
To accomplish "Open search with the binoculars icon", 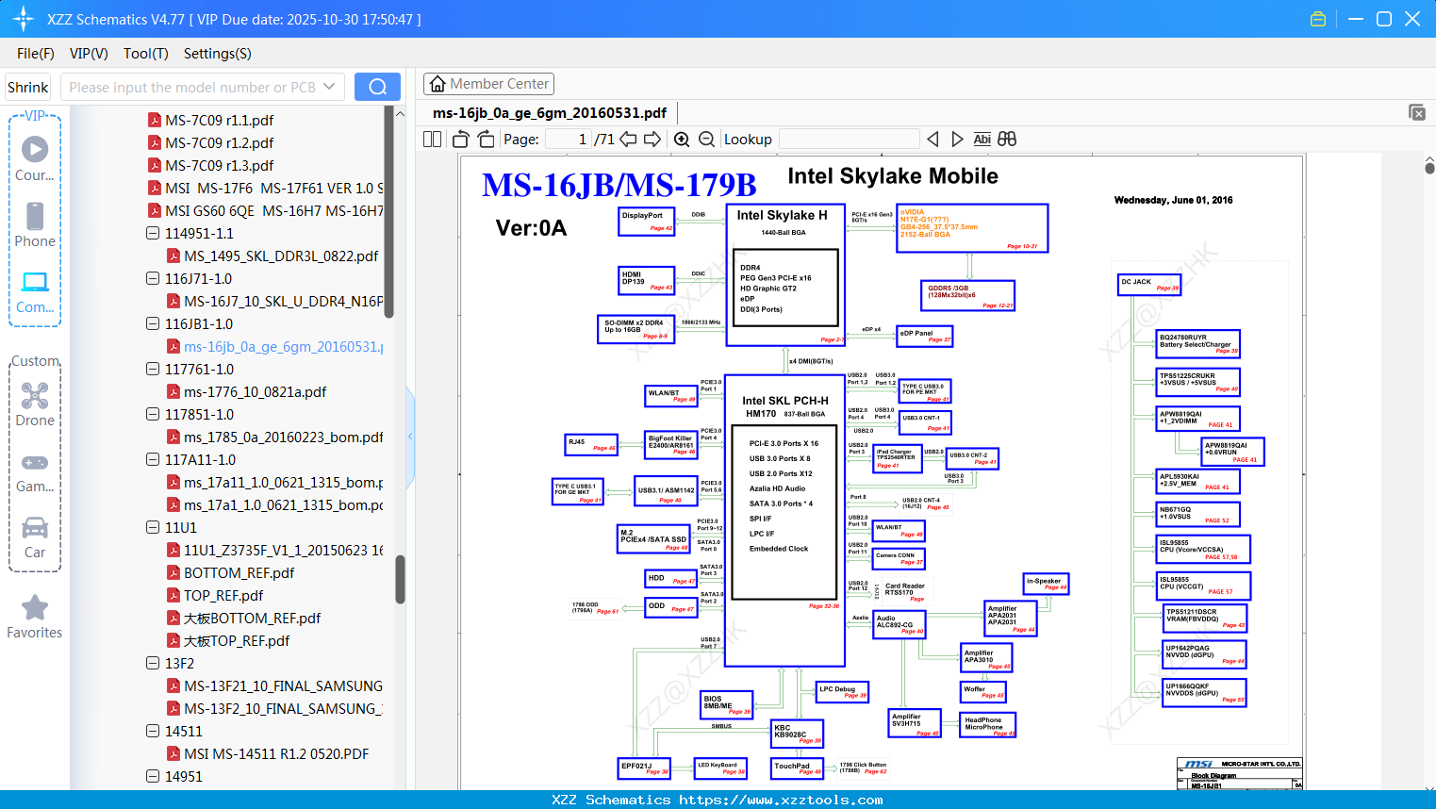I will pyautogui.click(x=1007, y=139).
